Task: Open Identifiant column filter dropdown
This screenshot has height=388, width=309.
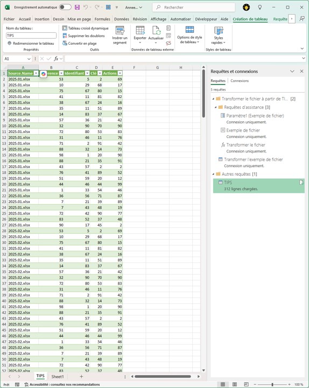Action: pos(87,73)
